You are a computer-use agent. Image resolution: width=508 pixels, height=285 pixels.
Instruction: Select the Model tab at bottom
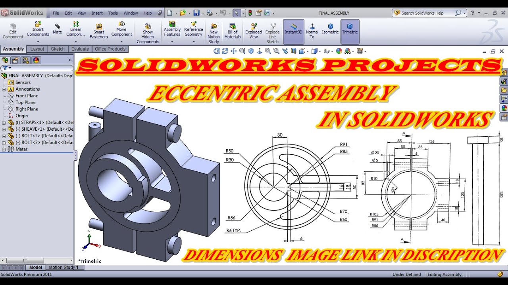click(36, 268)
